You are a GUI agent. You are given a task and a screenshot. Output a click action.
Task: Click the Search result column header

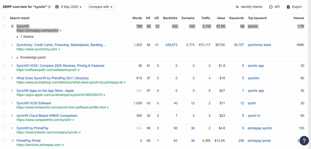pyautogui.click(x=20, y=18)
